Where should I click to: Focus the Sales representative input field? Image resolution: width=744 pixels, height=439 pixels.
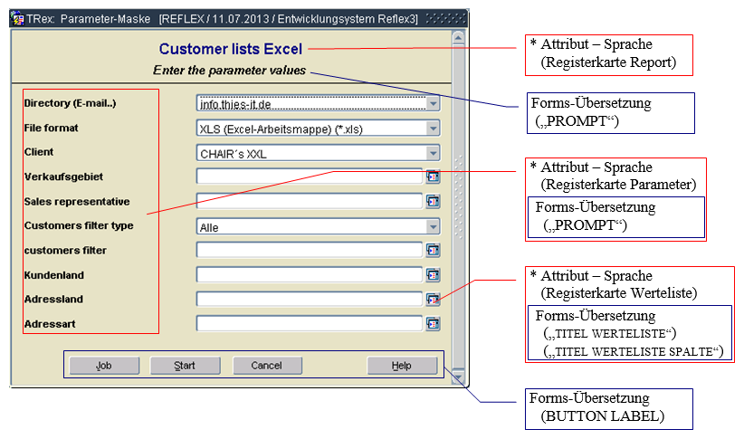(x=309, y=201)
